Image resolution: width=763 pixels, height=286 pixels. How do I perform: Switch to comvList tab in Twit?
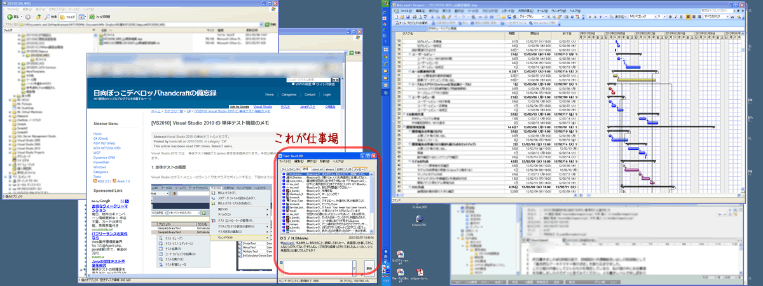click(317, 169)
